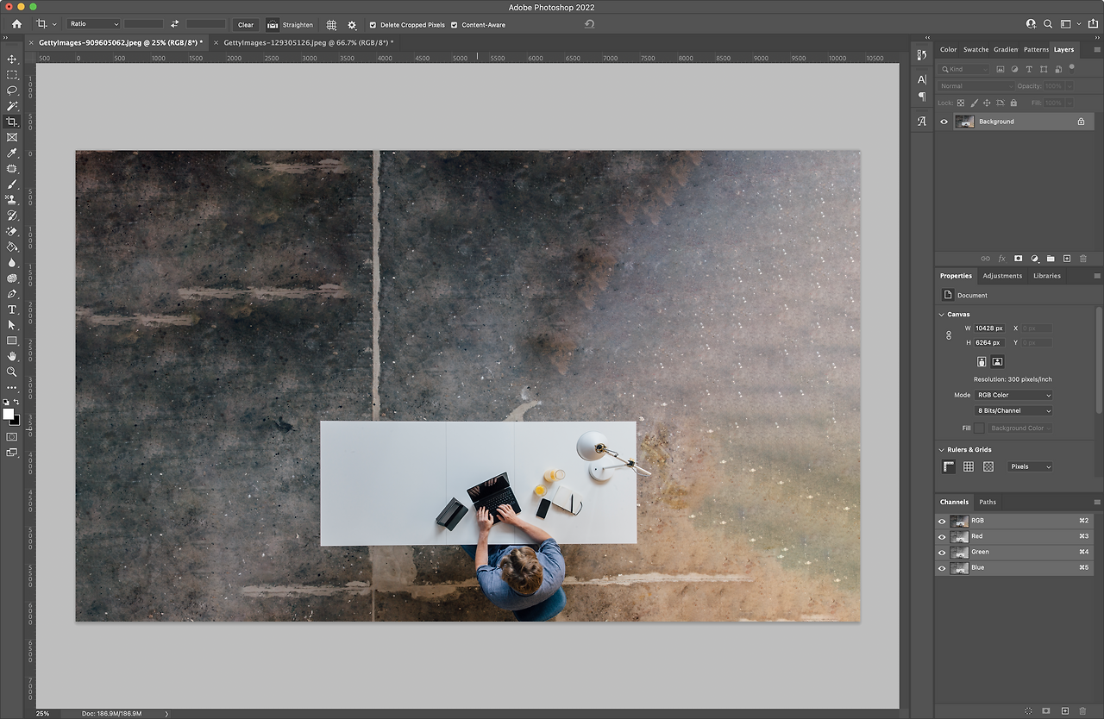Open the layer Kind filter dropdown
This screenshot has width=1104, height=719.
pyautogui.click(x=964, y=69)
